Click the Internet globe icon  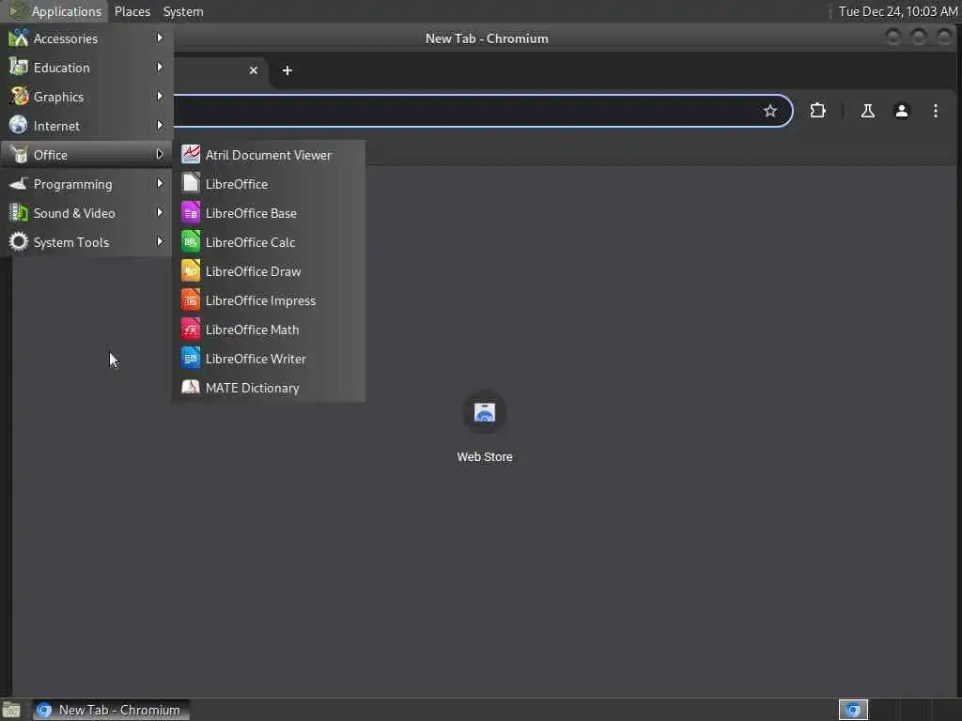pyautogui.click(x=19, y=125)
